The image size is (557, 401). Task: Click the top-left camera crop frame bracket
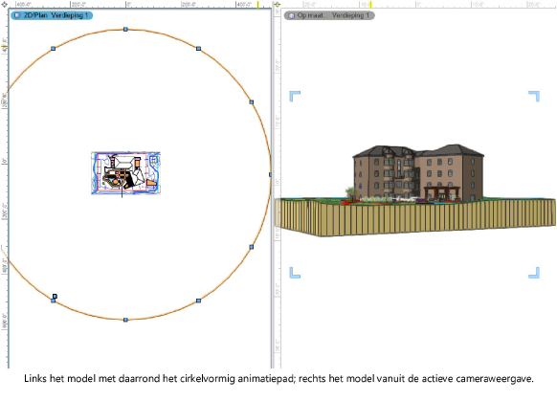(295, 96)
